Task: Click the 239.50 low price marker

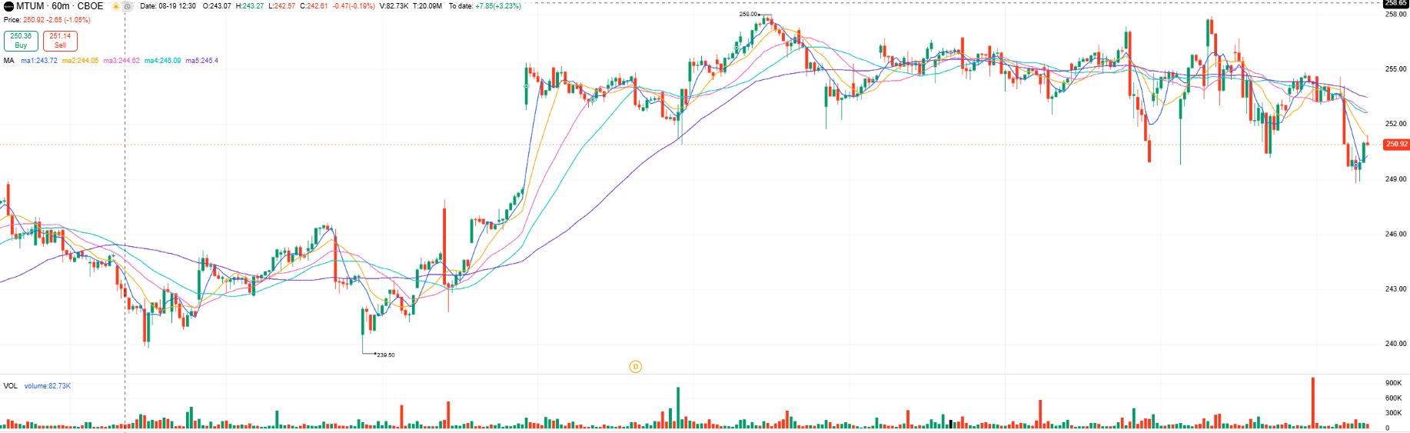Action: 385,355
